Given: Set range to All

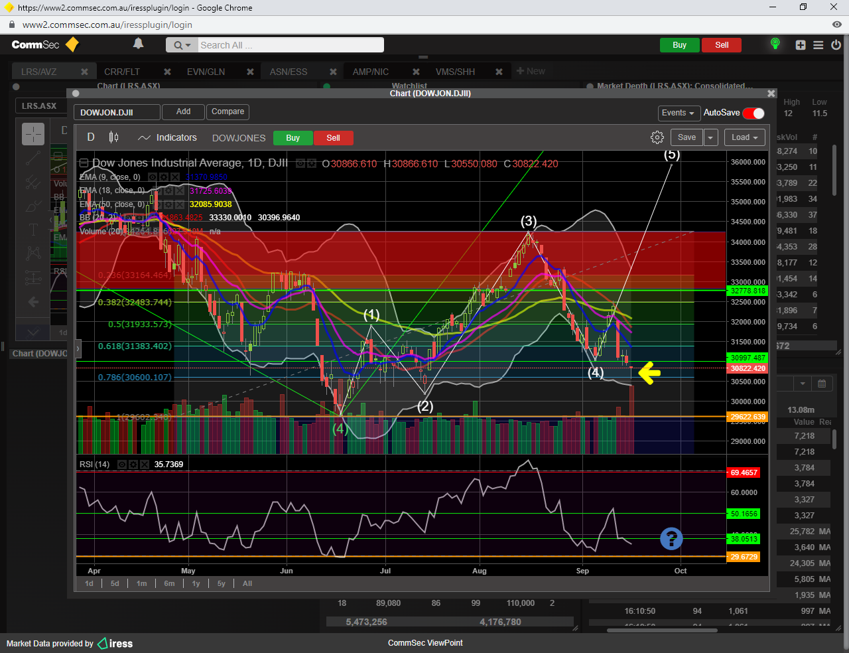Looking at the screenshot, I should [247, 584].
